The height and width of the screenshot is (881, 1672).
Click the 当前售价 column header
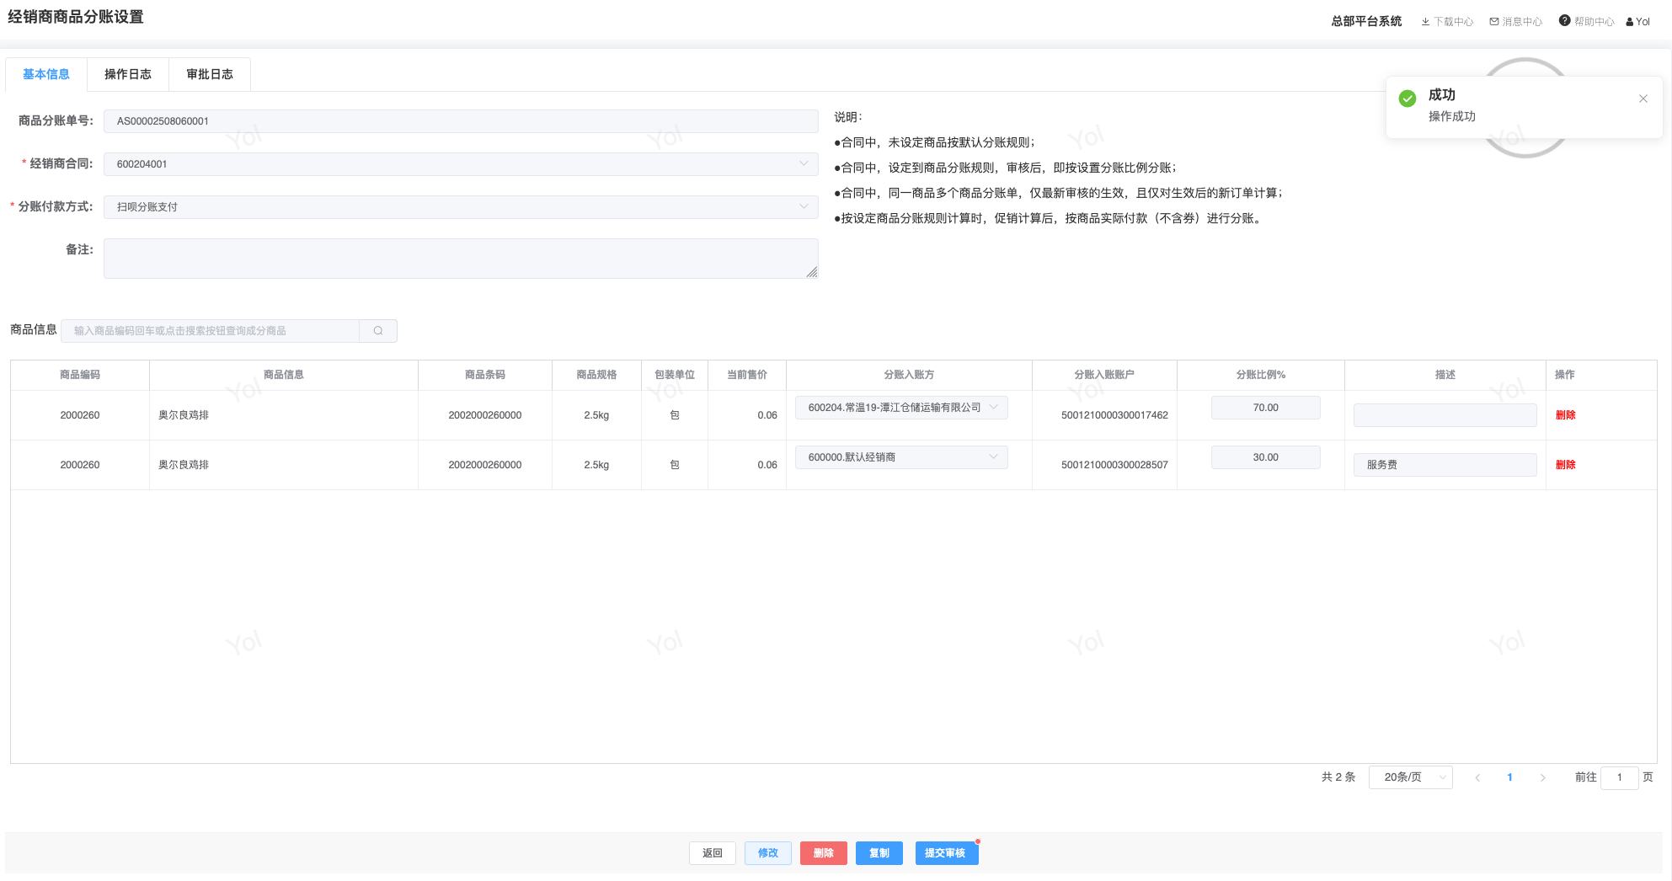[x=747, y=375]
